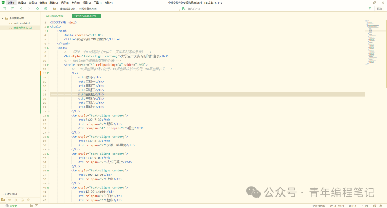Collapse the 全栈实践内容 project folder
The width and height of the screenshot is (387, 208).
tap(3, 18)
